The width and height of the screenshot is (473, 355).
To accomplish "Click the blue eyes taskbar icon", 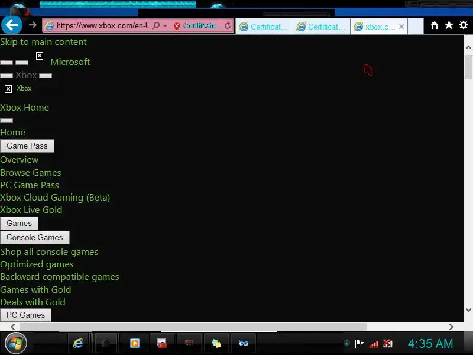I will (x=244, y=343).
